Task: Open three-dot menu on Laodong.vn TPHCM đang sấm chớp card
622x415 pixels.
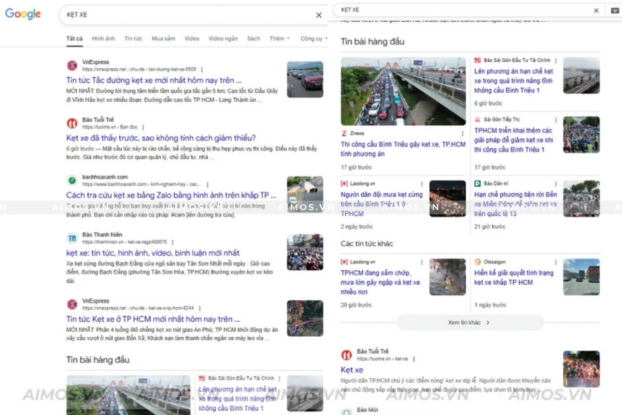Action: pyautogui.click(x=422, y=262)
